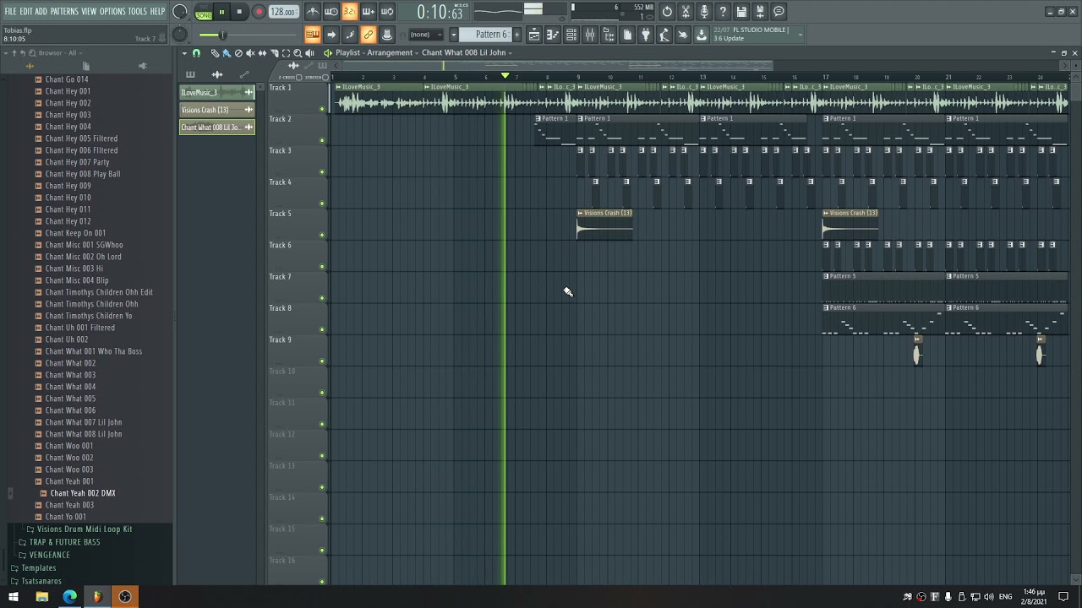Open the OPTIONS menu

coord(112,11)
